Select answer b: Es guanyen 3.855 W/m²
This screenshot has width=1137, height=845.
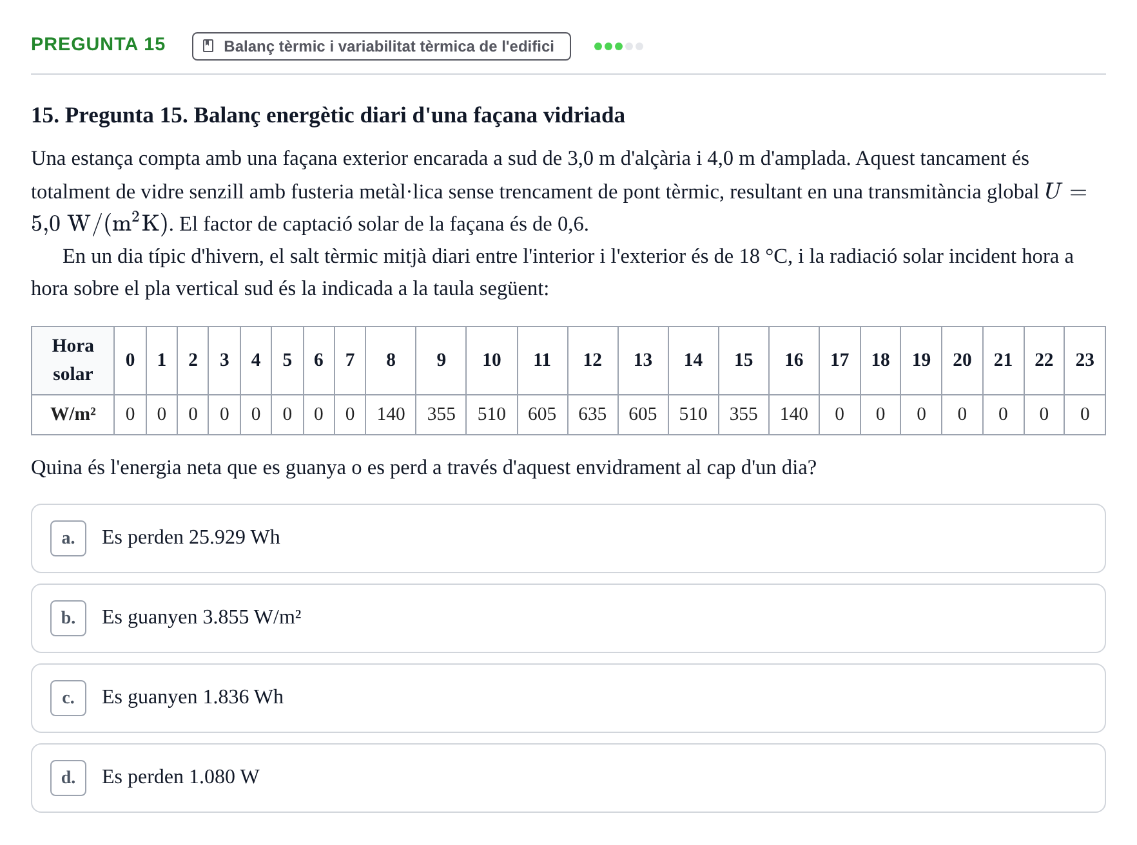pos(568,618)
